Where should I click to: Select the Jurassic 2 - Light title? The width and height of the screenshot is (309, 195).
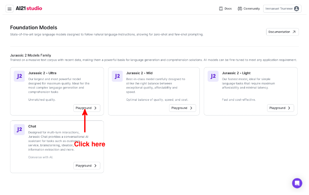[x=236, y=73]
